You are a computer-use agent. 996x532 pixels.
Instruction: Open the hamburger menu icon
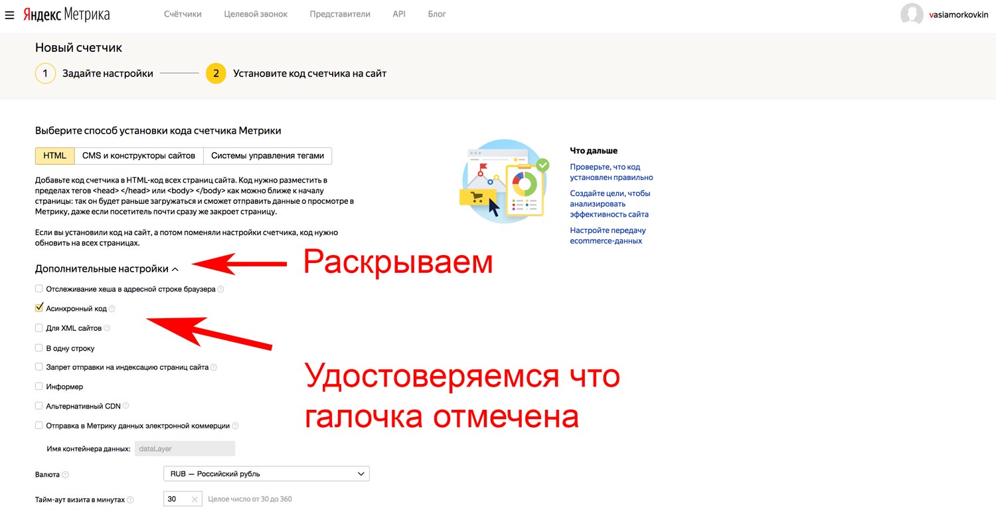point(9,15)
